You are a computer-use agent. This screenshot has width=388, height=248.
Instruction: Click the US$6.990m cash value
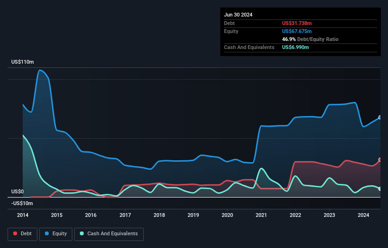(x=295, y=47)
